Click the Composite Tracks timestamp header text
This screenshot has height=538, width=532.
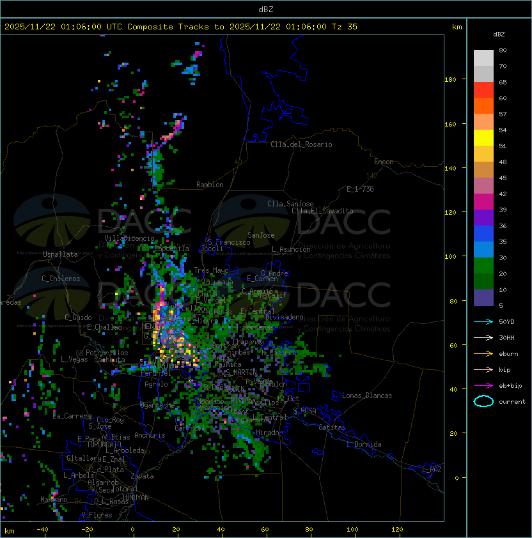[x=181, y=27]
